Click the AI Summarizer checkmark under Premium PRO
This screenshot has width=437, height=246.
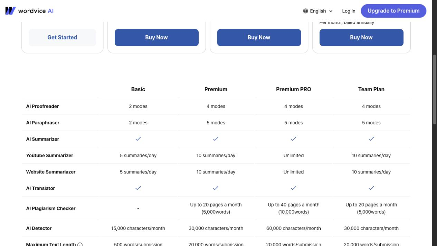(x=294, y=139)
